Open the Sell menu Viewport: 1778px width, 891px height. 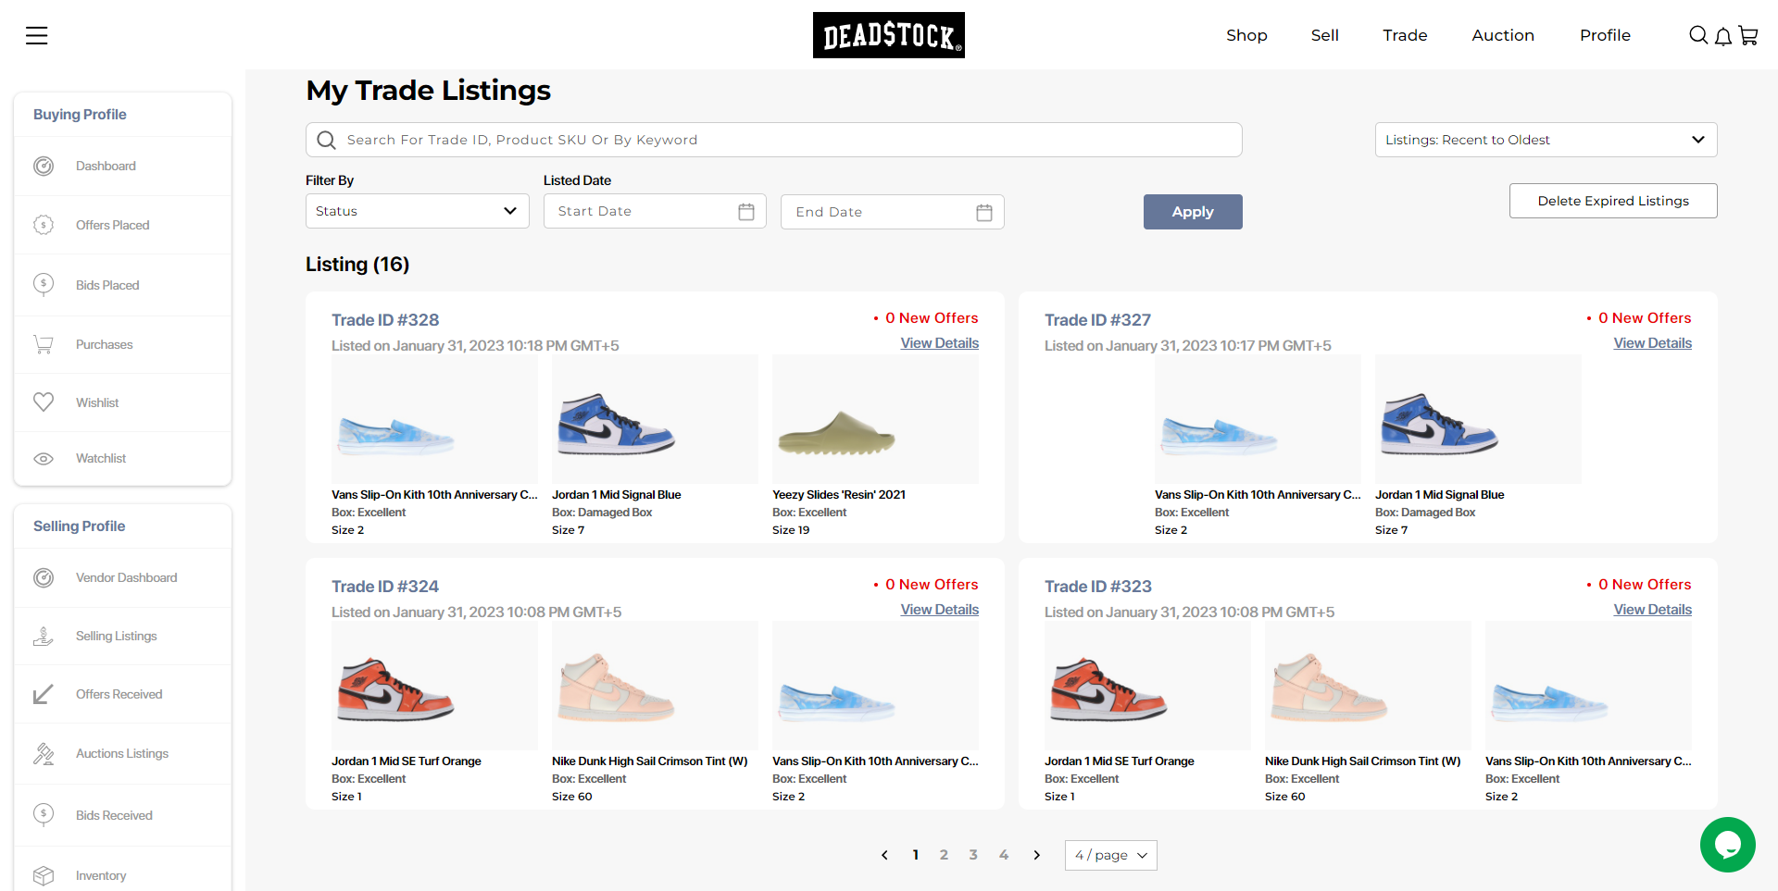pos(1325,35)
